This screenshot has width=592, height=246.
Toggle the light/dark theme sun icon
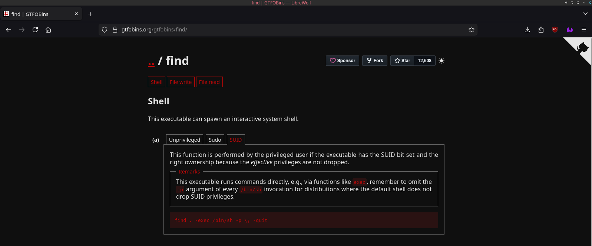pos(441,61)
